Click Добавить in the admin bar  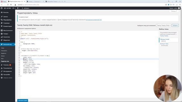coord(26,8)
